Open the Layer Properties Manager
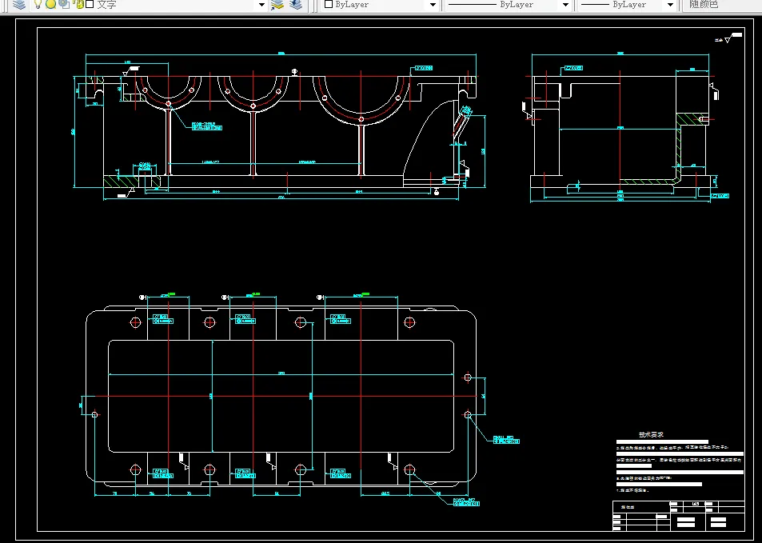Image resolution: width=762 pixels, height=543 pixels. [19, 4]
